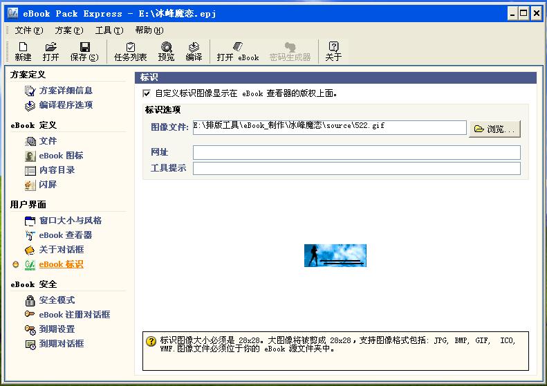The height and width of the screenshot is (386, 547).
Task: Select the 到期对话框 icon
Action: (30, 344)
